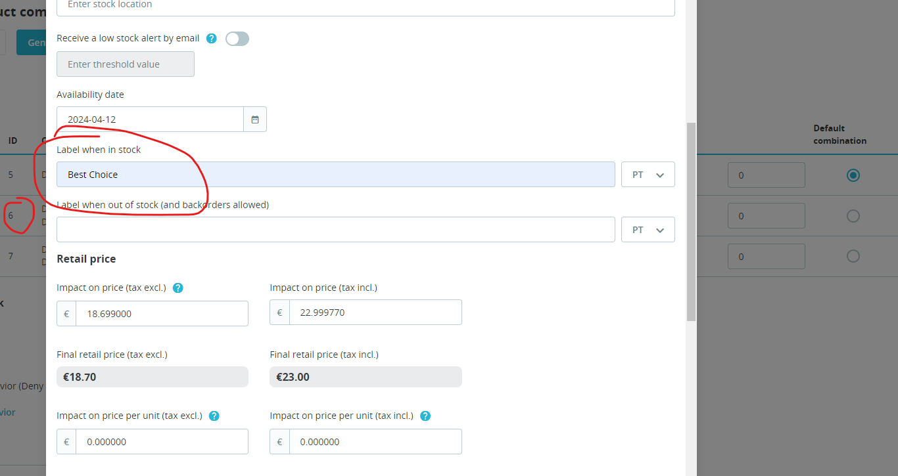Open PT language dropdown for in-stock label
The width and height of the screenshot is (898, 476).
[648, 175]
